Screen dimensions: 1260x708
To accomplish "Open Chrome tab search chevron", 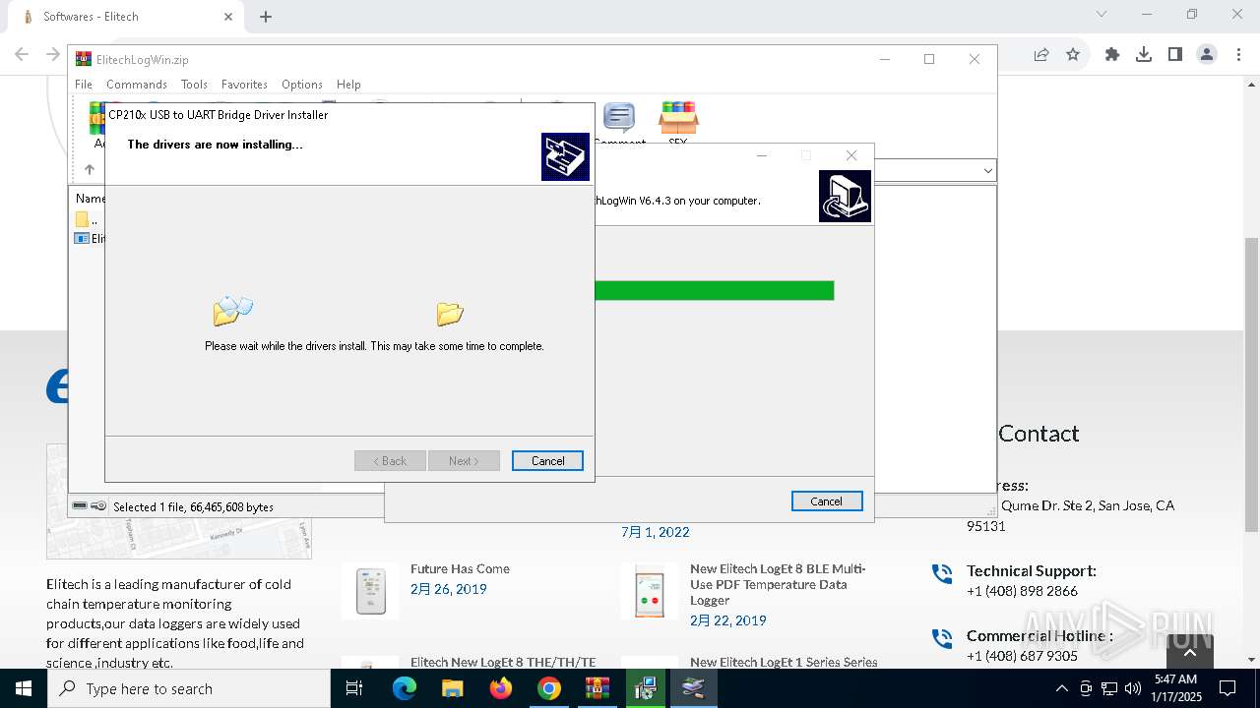I will coord(1102,14).
